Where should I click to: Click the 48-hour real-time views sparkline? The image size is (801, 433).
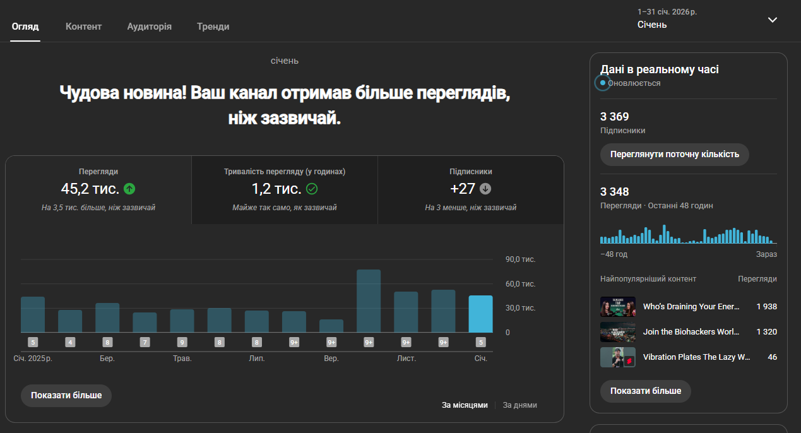tap(688, 234)
